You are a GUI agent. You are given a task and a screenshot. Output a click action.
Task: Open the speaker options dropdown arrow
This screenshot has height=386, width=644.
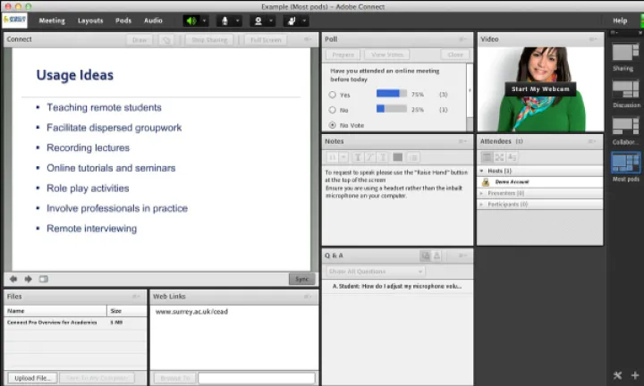coord(205,20)
